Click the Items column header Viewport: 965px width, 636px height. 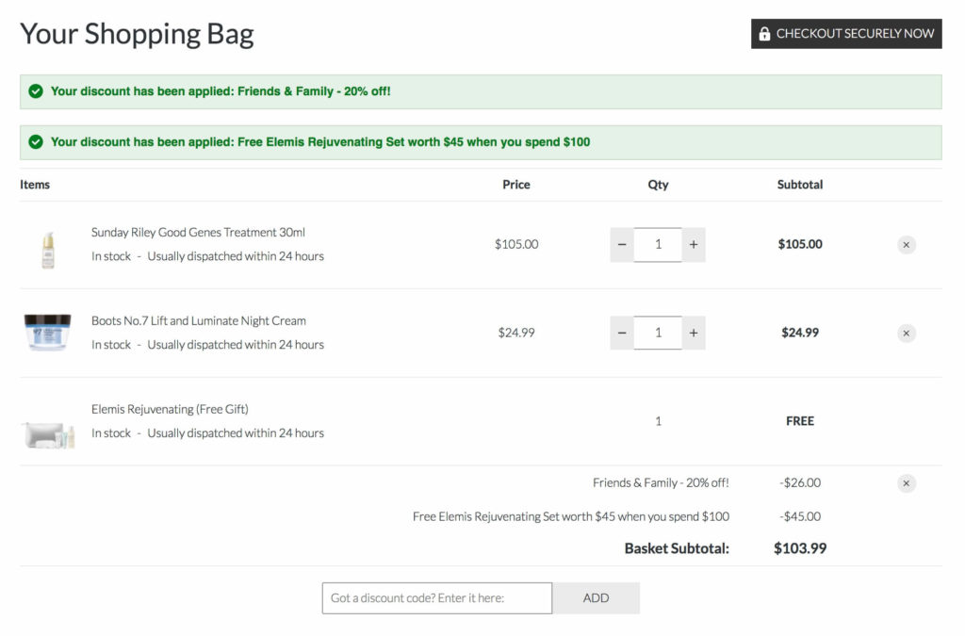(35, 185)
